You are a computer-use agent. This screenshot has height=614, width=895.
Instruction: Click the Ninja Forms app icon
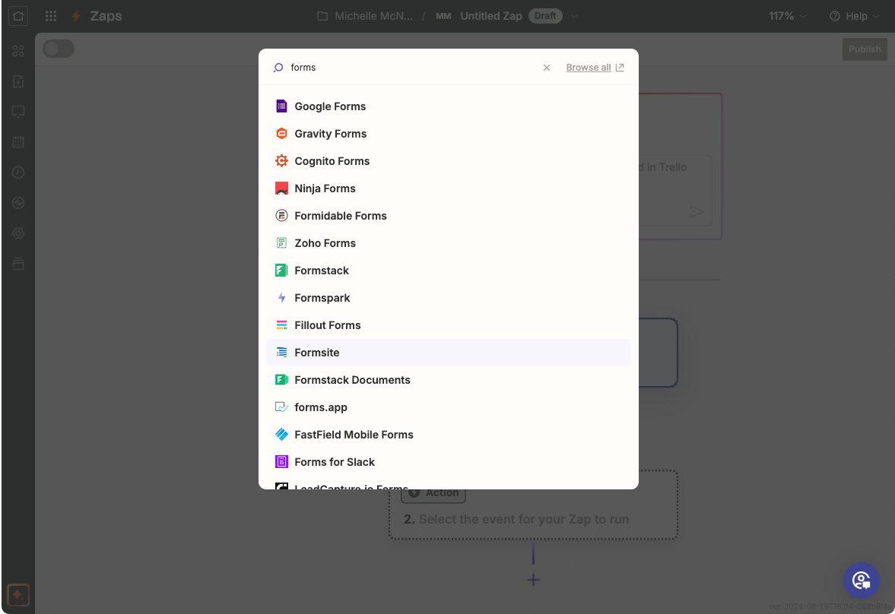coord(281,188)
